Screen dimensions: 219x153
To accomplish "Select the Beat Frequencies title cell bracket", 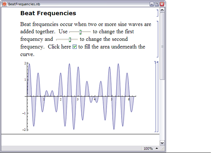I will (x=158, y=13).
